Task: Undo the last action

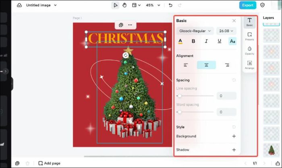Action: pyautogui.click(x=170, y=5)
